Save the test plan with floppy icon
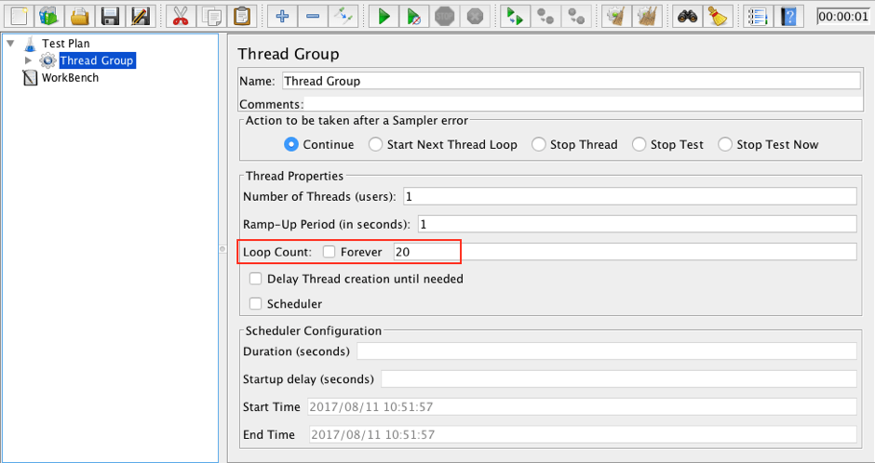 110,16
